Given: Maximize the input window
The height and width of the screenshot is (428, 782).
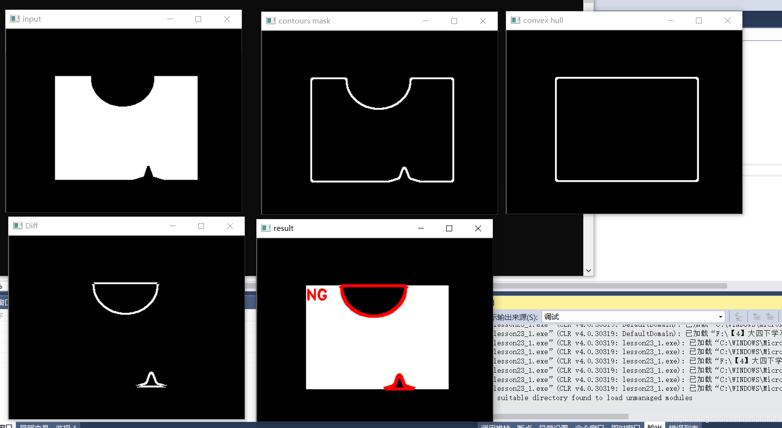Looking at the screenshot, I should 198,19.
